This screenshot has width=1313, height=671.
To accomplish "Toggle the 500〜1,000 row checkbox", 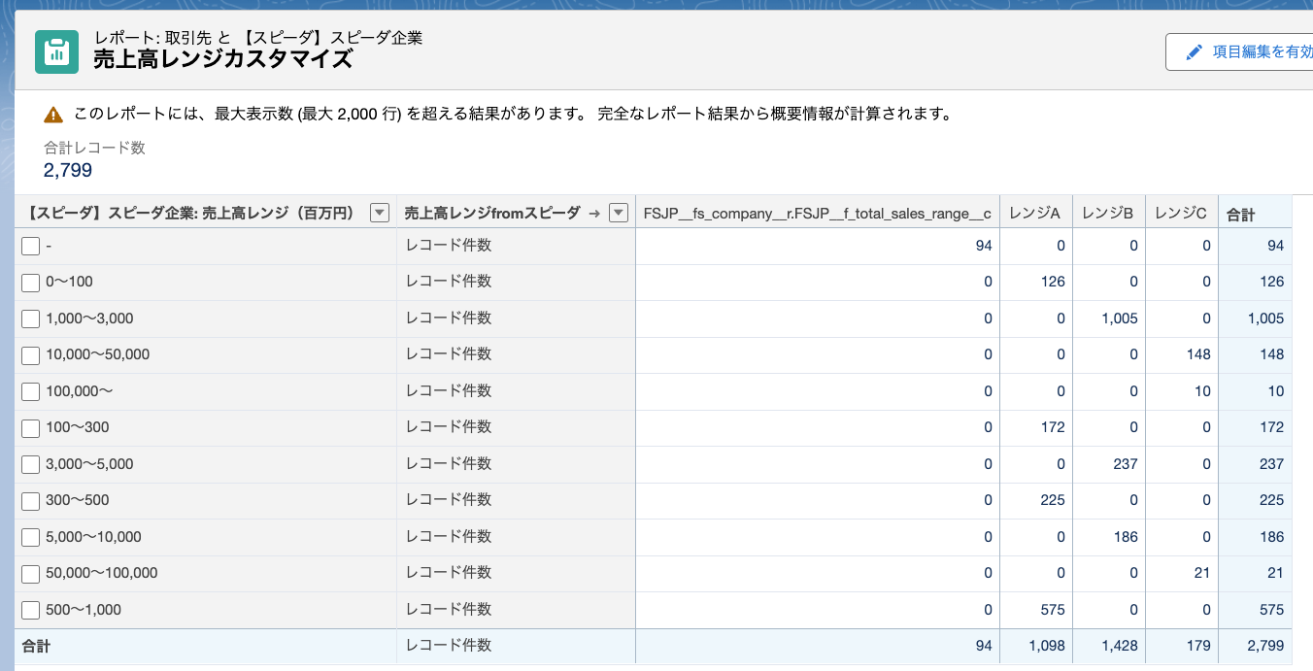I will click(x=30, y=611).
